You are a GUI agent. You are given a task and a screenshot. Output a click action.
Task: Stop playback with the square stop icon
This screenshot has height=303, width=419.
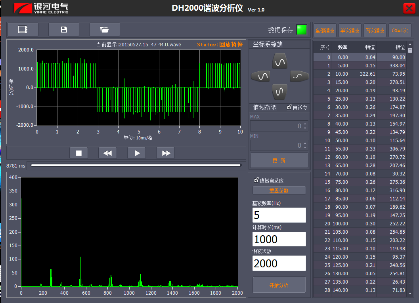[x=78, y=153]
